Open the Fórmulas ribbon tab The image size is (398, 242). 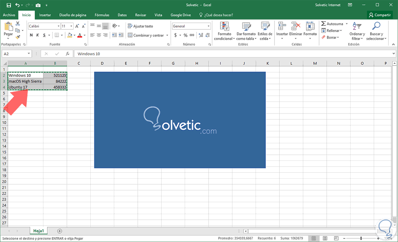pos(102,15)
